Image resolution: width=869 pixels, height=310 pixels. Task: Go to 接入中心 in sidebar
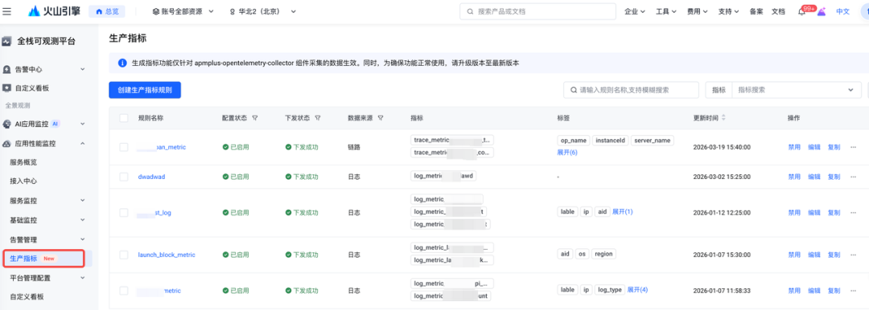(23, 181)
